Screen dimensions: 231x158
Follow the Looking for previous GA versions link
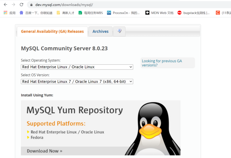[x=162, y=63]
